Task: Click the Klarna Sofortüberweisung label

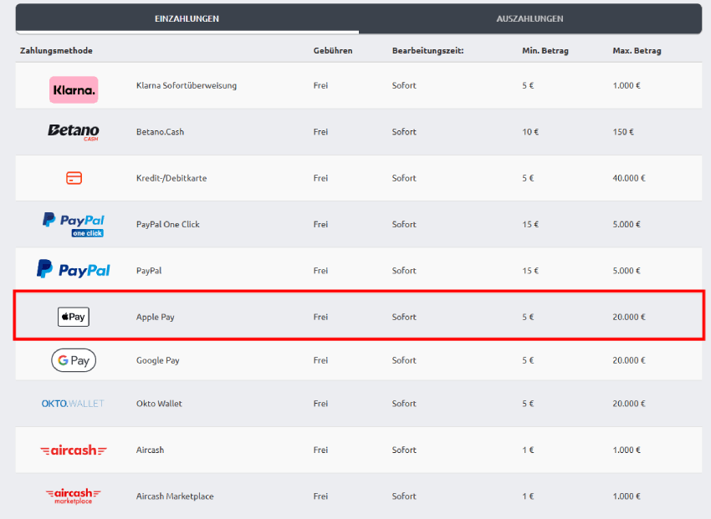Action: point(186,86)
